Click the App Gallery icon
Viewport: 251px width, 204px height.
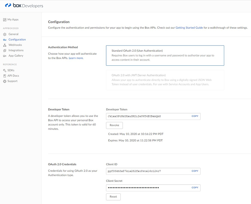(x=5, y=56)
